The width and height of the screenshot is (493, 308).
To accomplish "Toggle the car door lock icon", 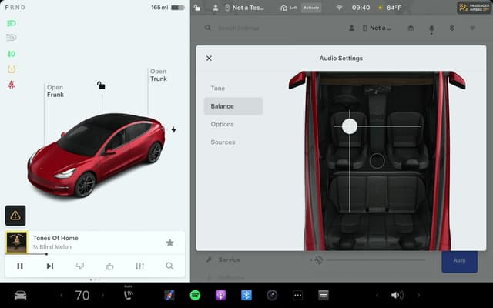I will 101,85.
